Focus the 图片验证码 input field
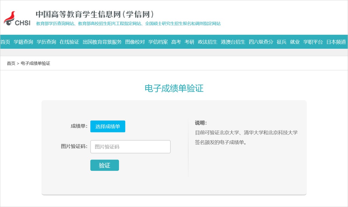This screenshot has width=348, height=207. 130,147
